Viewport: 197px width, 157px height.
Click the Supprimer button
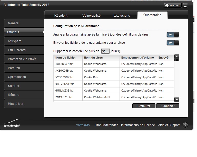[x=168, y=106]
